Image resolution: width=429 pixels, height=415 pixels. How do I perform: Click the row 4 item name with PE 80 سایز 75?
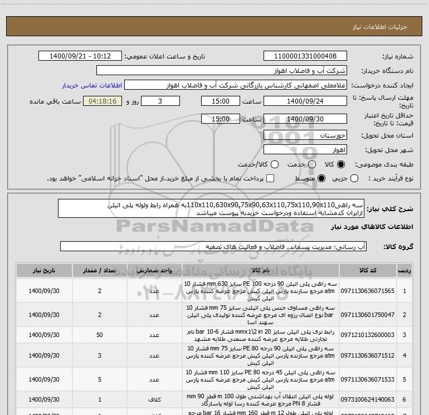click(261, 355)
